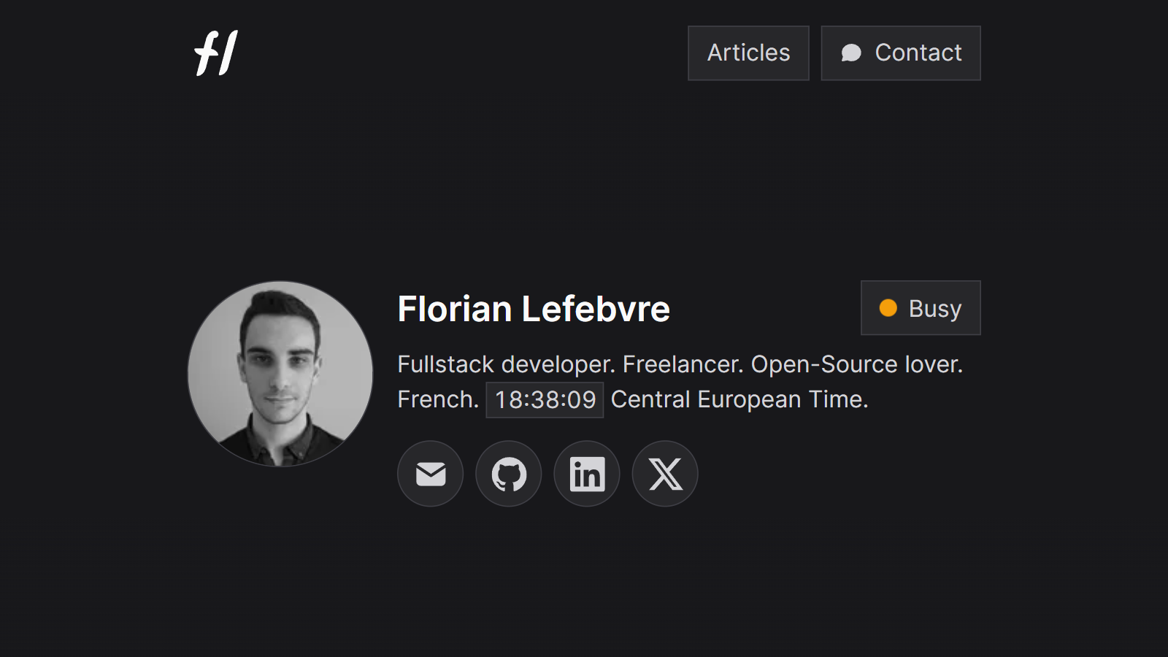Click the fl site logo
Screen dimensions: 1168x657
point(216,53)
